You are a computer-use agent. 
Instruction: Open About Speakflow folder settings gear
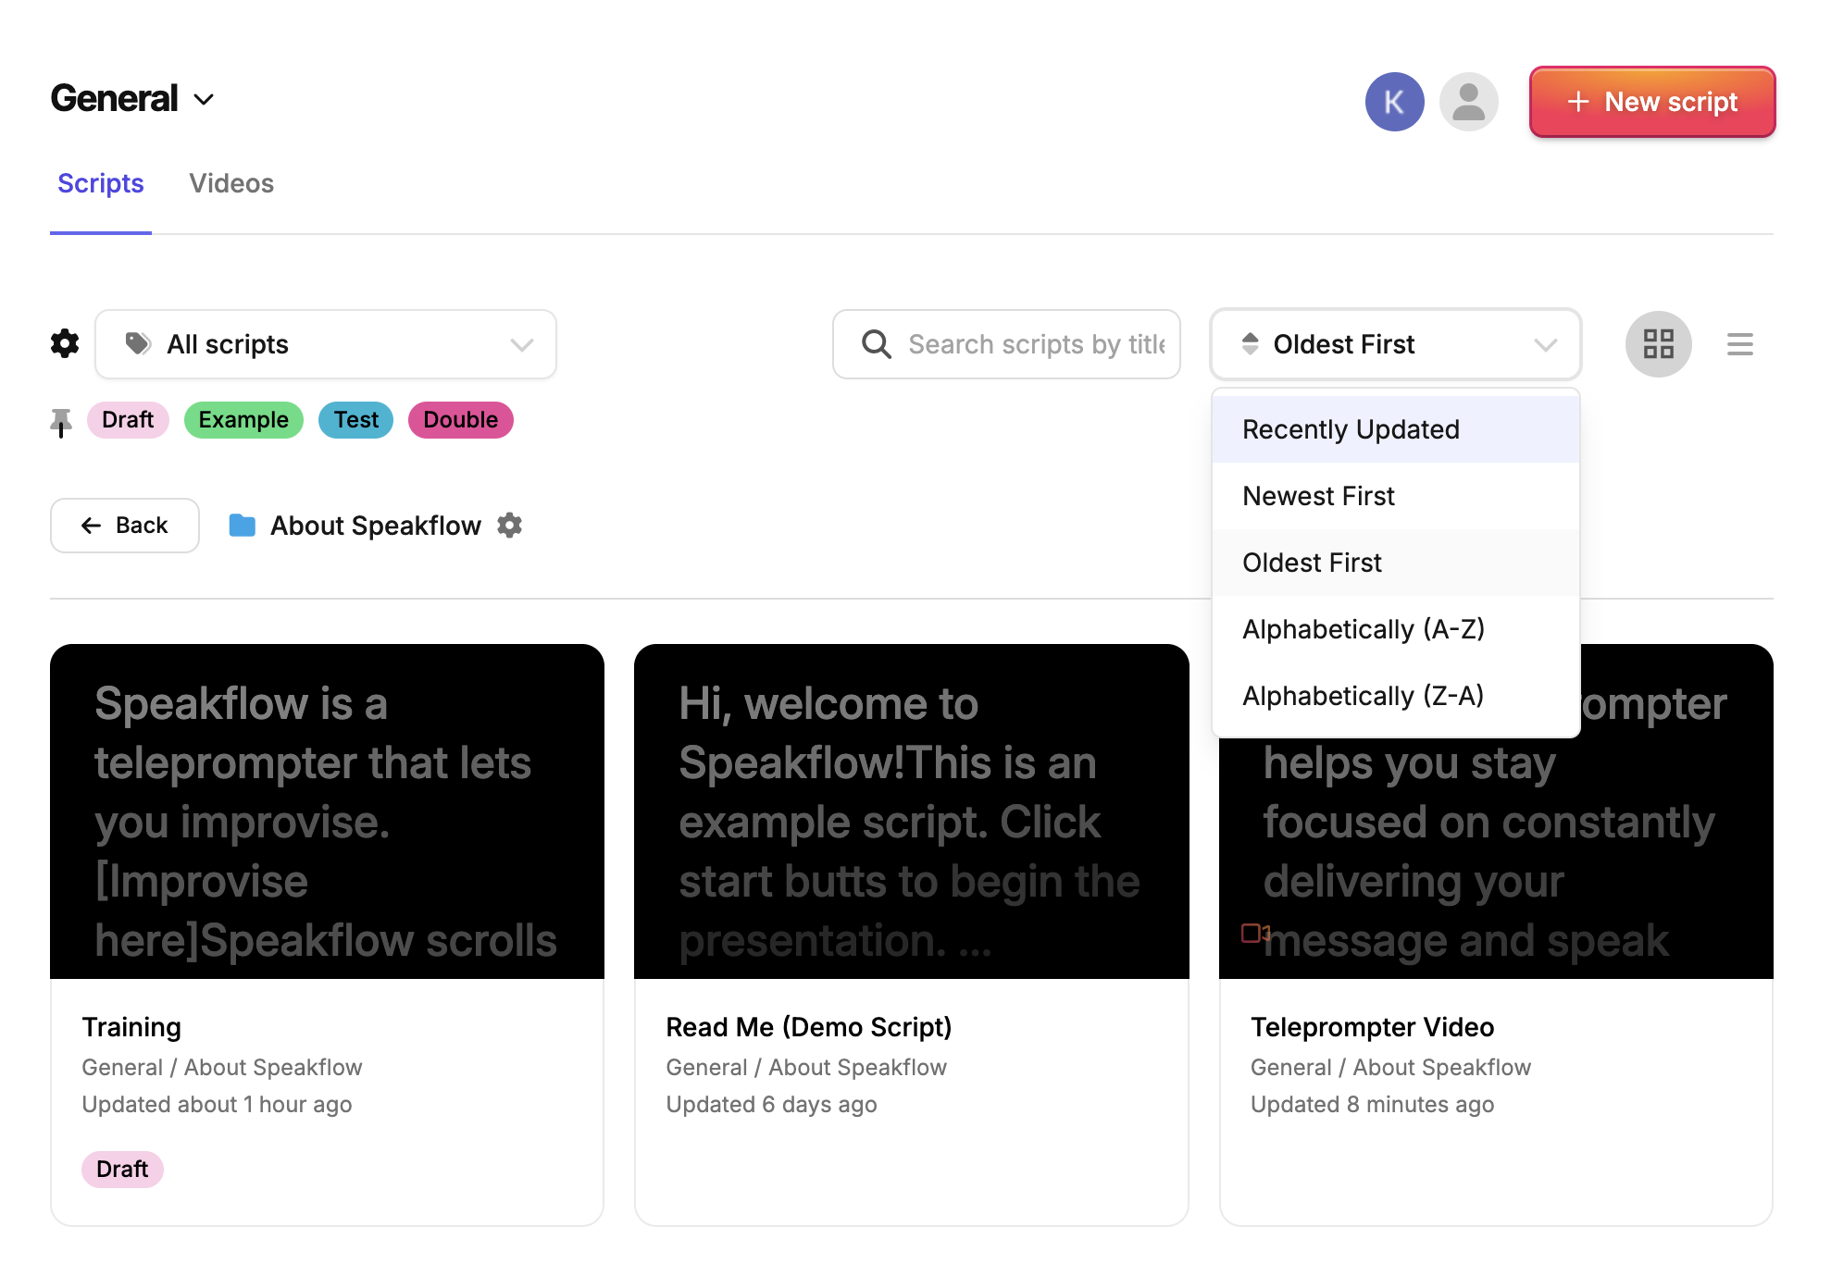click(x=510, y=526)
